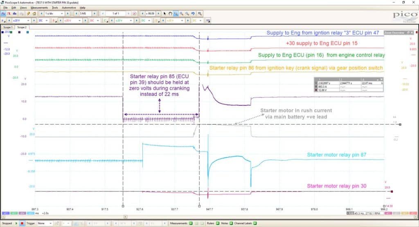Select the hand pan tool
419x227 pixels.
170,13
